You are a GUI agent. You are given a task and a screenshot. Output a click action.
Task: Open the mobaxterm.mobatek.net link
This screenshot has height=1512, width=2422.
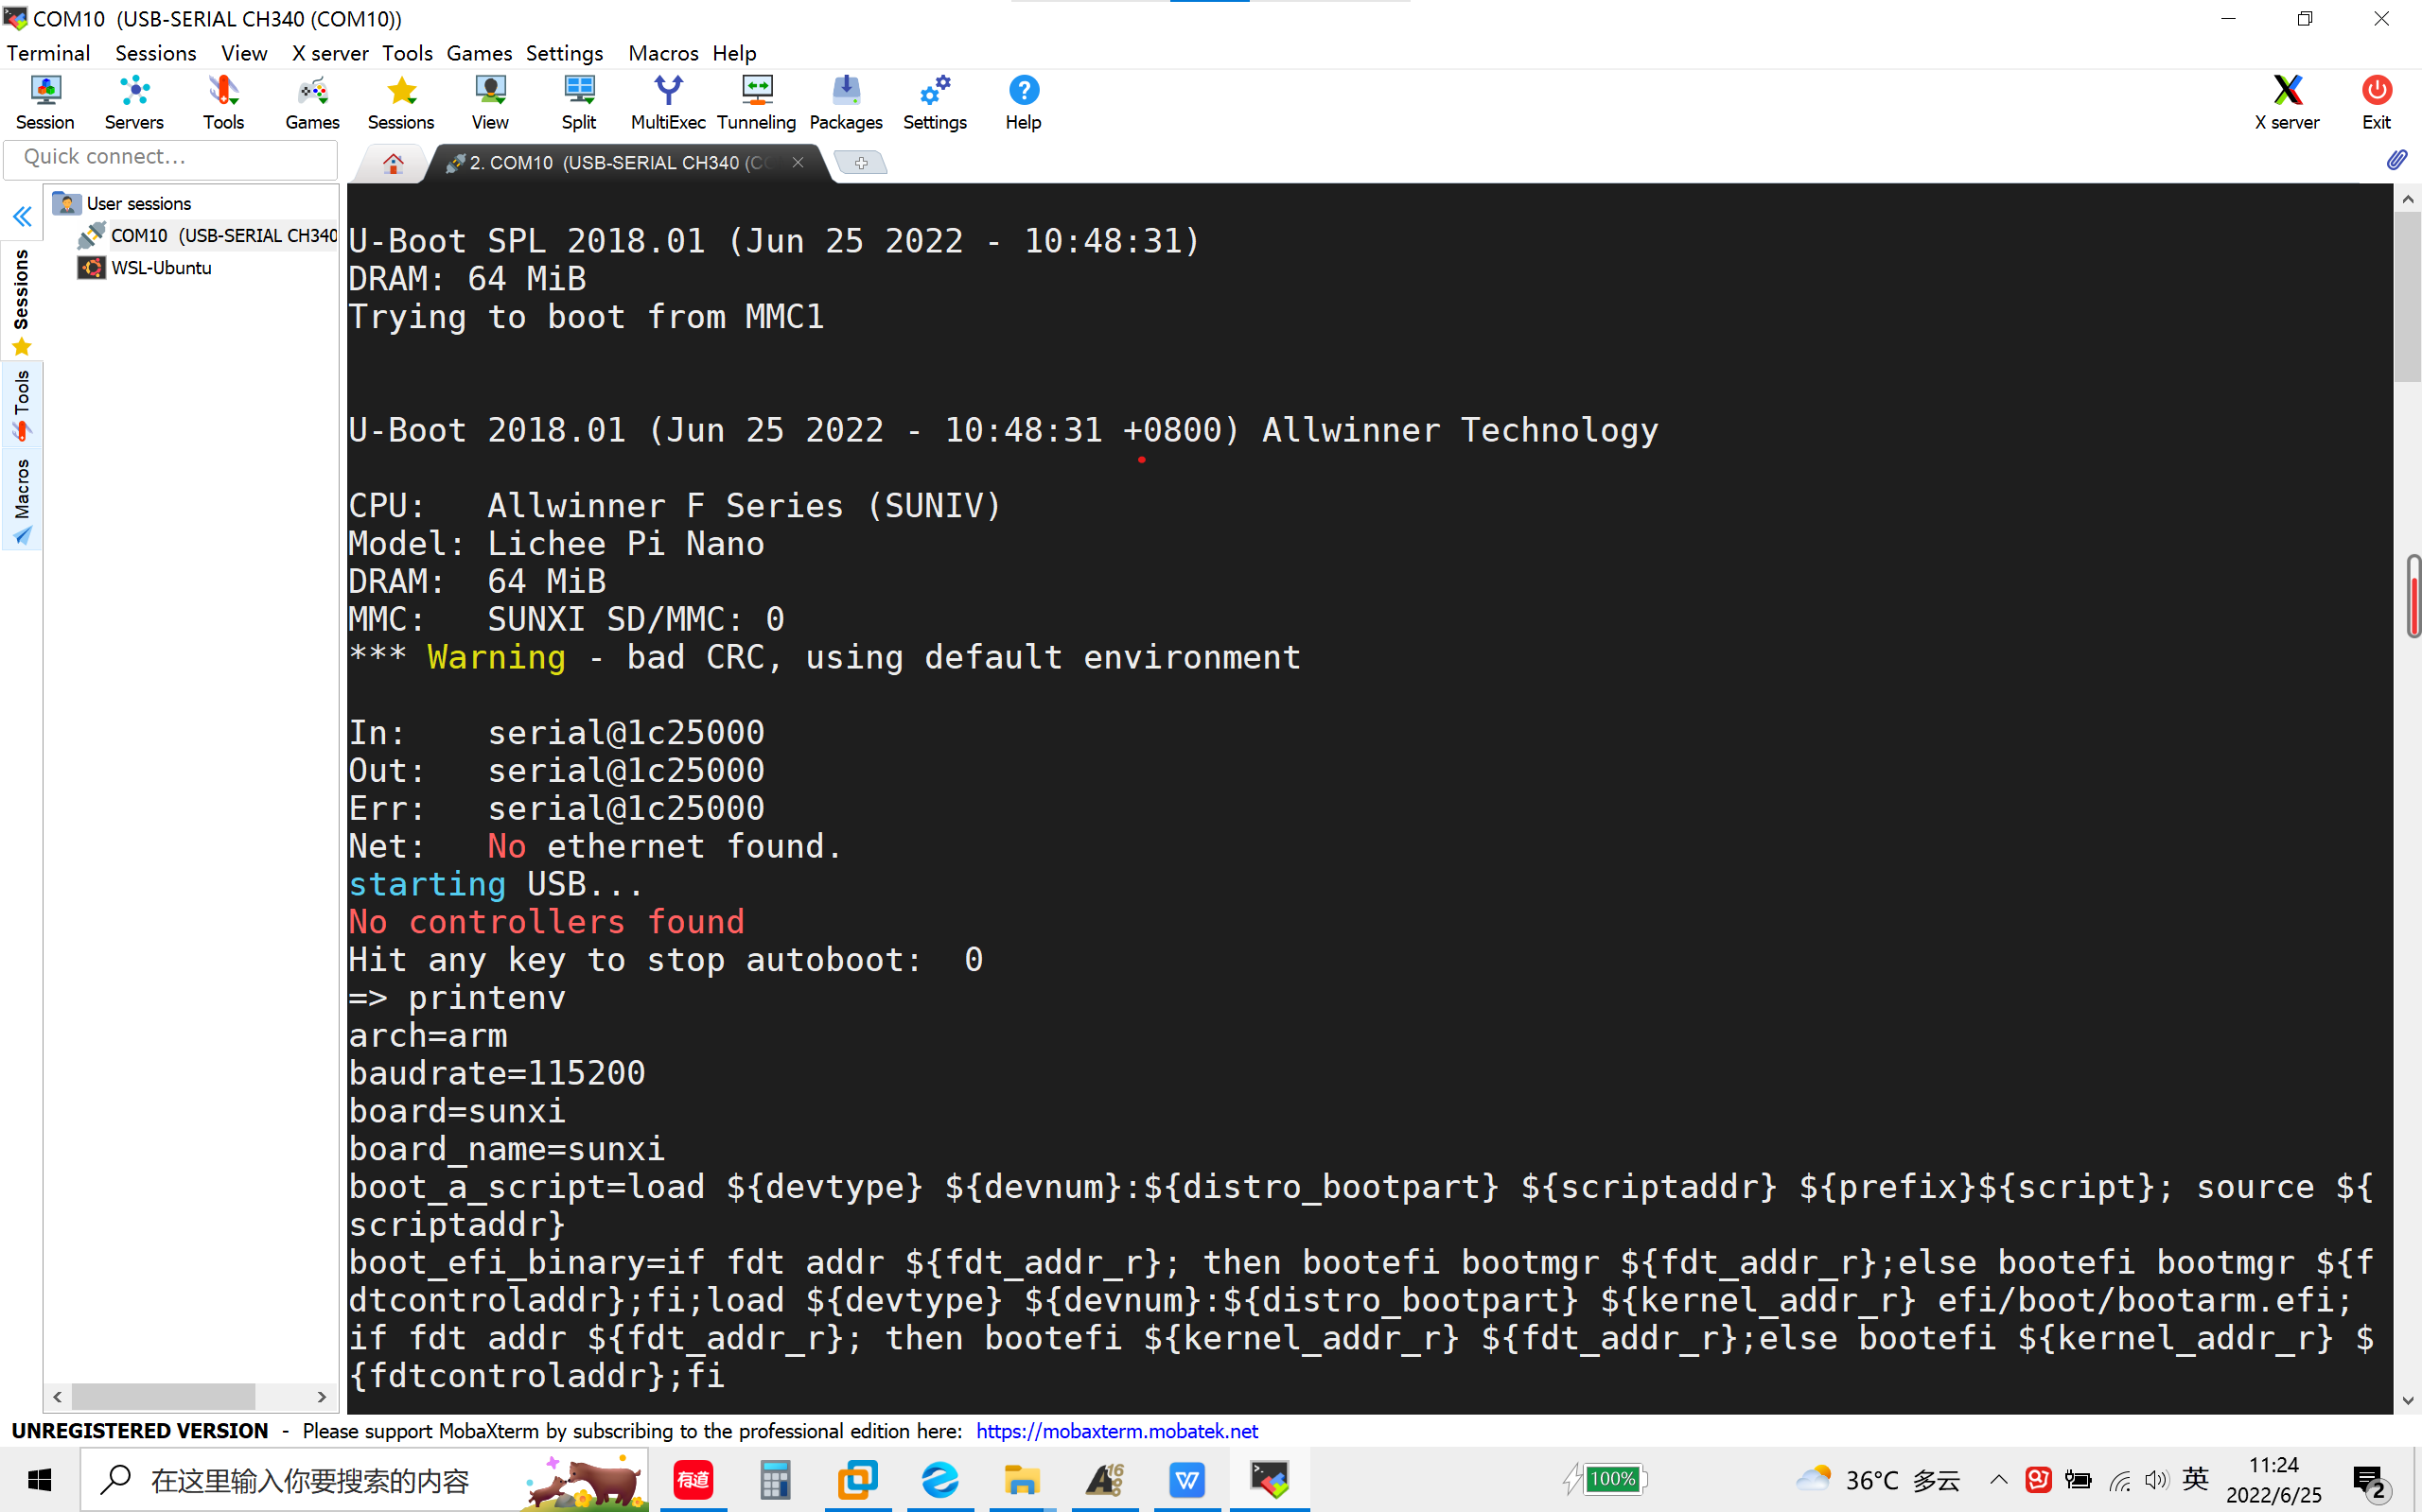pyautogui.click(x=1116, y=1431)
